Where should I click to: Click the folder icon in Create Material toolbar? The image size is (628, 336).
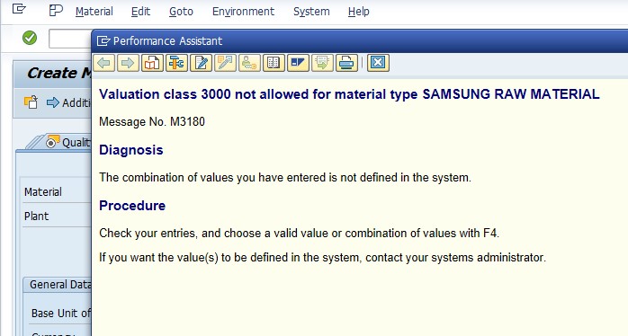[x=31, y=102]
